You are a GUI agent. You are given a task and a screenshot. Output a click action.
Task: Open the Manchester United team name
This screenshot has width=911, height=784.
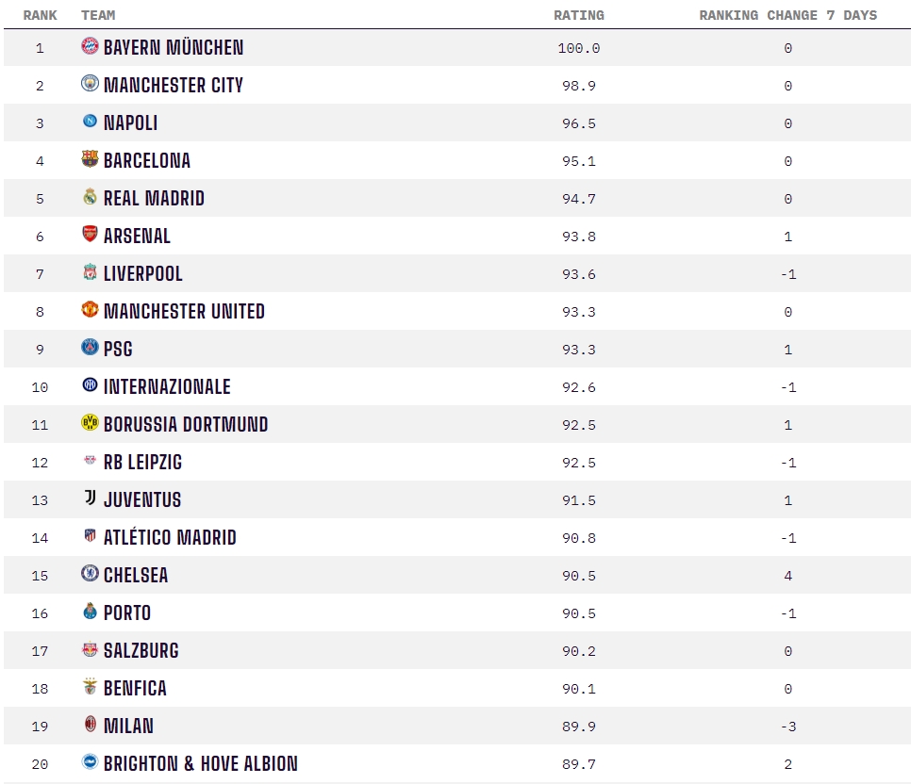click(x=184, y=311)
